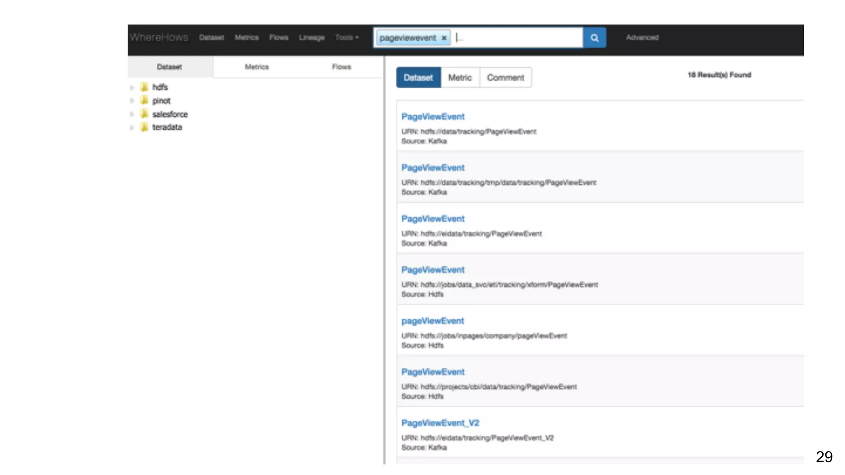This screenshot has width=845, height=475.
Task: Expand the hdfs tree node
Action: [x=132, y=87]
